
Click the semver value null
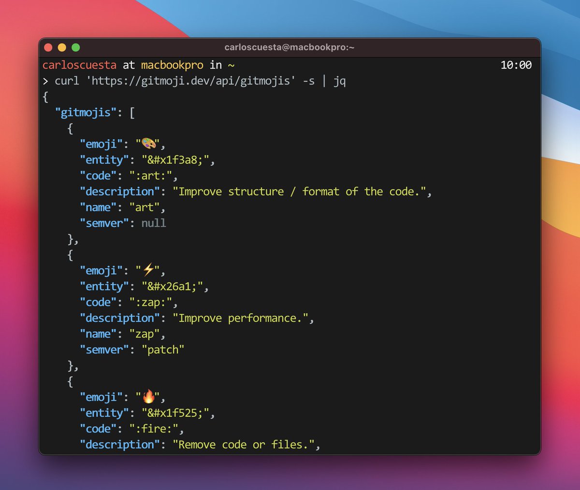[x=154, y=224]
